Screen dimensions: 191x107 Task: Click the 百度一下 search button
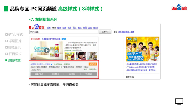tap(105, 32)
